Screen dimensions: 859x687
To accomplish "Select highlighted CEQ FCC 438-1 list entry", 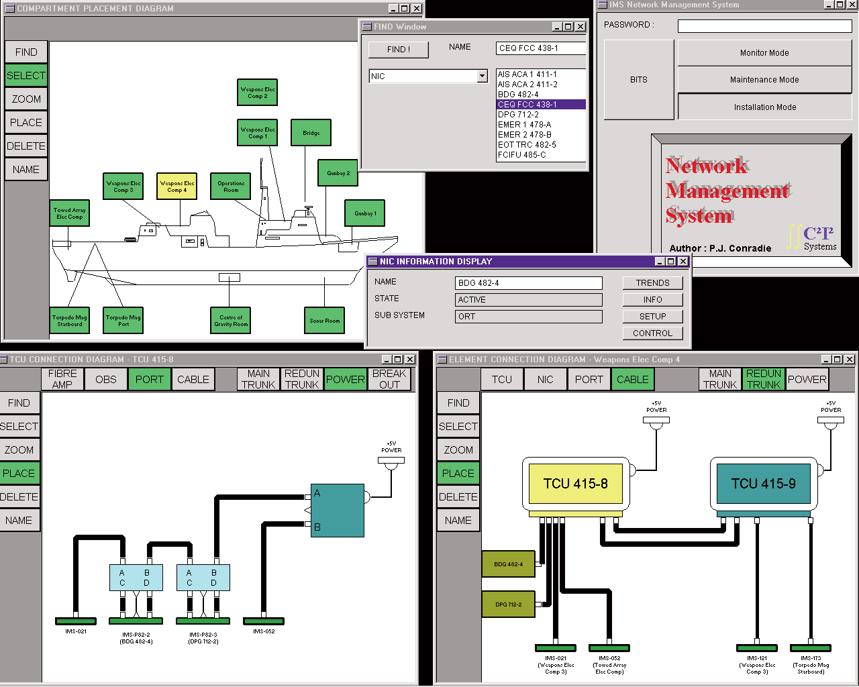I will click(541, 105).
